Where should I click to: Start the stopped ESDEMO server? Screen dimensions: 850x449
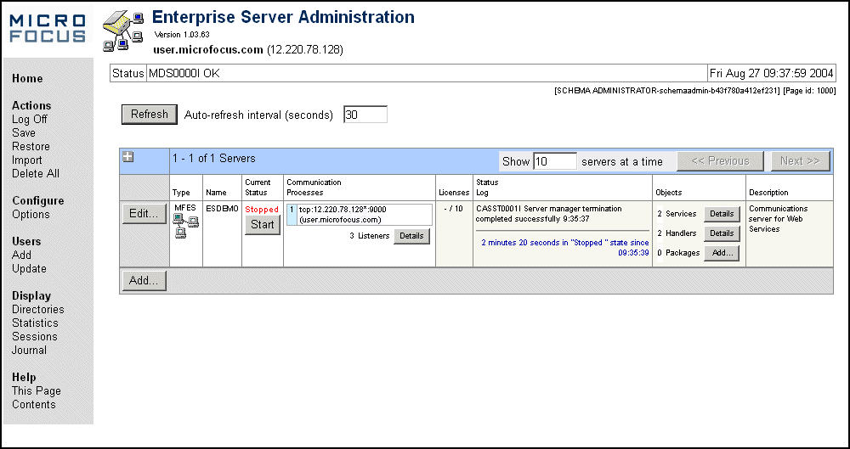pyautogui.click(x=263, y=224)
